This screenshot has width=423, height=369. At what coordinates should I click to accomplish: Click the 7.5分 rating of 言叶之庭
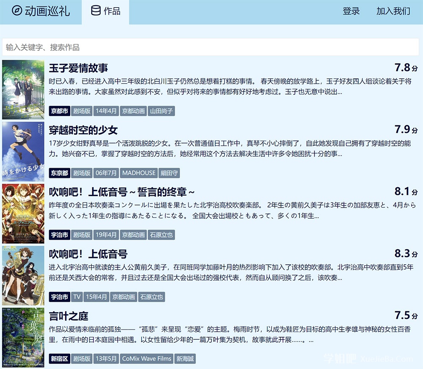pos(406,315)
